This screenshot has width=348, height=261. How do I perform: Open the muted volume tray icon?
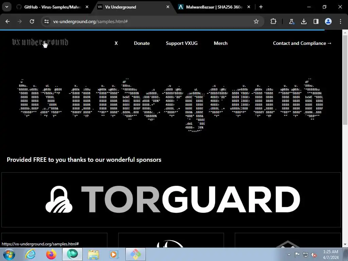pyautogui.click(x=314, y=255)
